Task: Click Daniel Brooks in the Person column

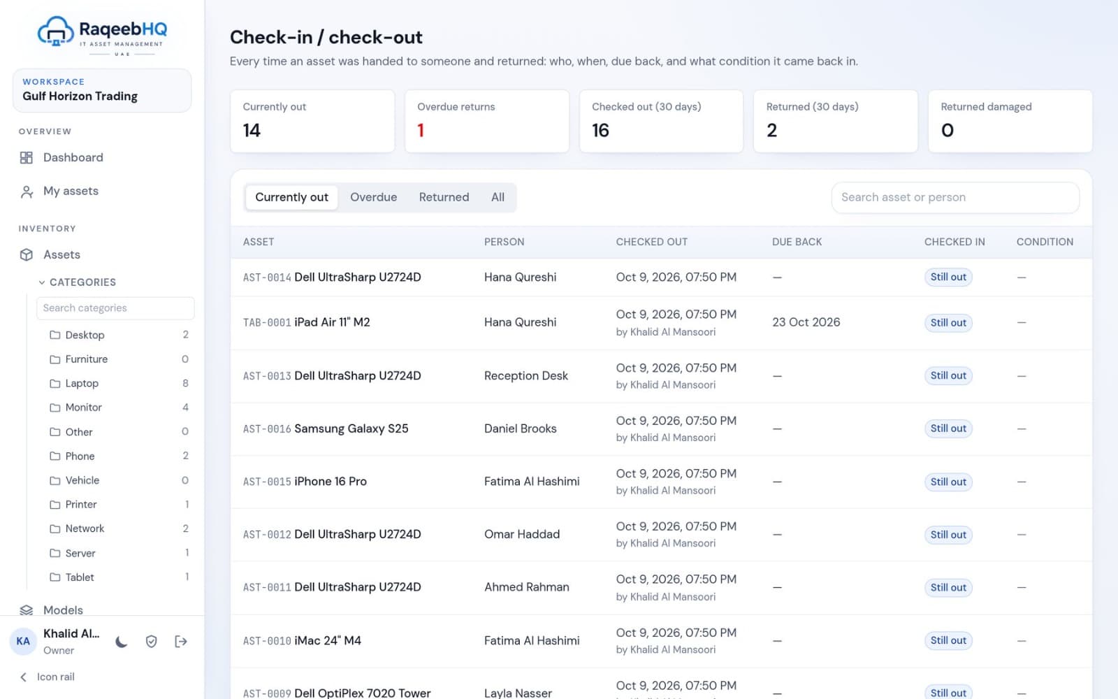Action: point(520,429)
